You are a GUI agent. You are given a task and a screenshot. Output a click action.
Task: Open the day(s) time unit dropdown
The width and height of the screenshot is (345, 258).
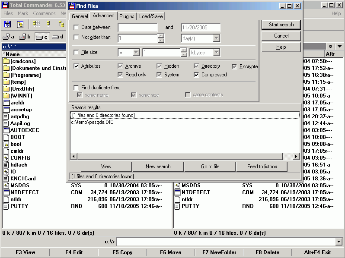[217, 38]
